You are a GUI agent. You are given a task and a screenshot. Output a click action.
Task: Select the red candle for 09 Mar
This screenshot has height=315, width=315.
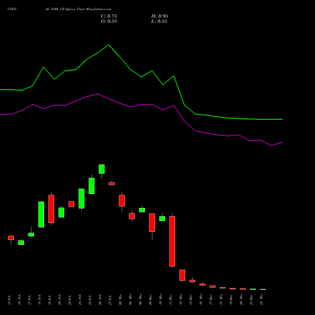click(x=152, y=222)
